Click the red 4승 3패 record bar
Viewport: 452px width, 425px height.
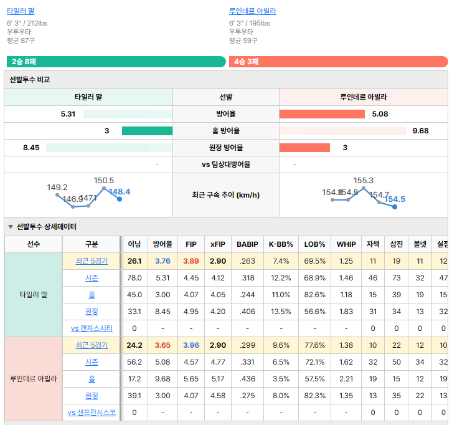click(339, 62)
